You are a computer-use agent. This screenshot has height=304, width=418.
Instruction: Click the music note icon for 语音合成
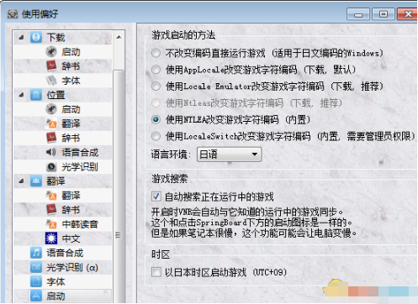point(36,253)
